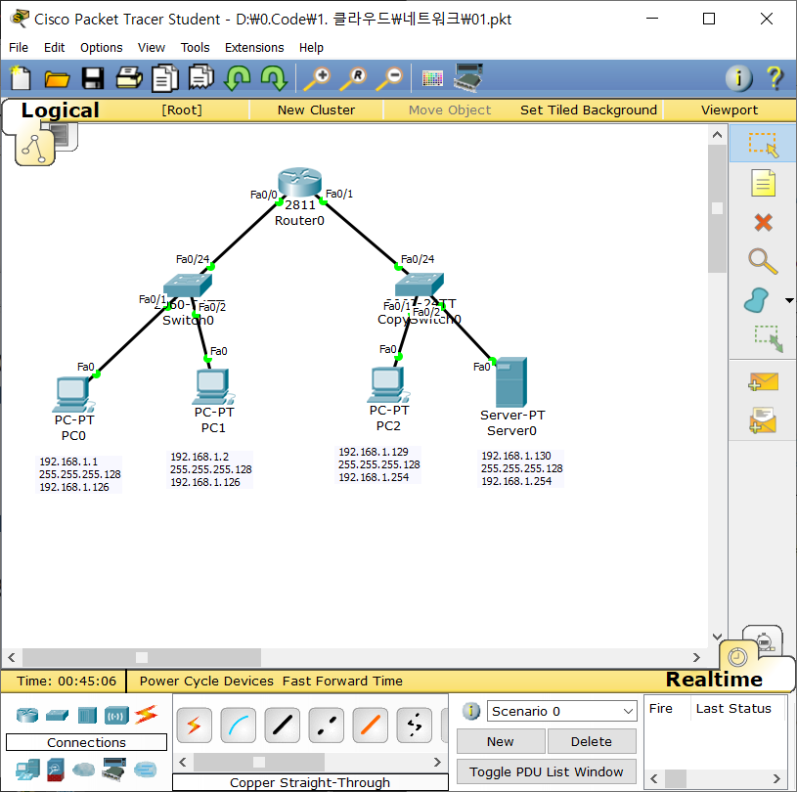Save the project with the floppy disk icon

[93, 79]
